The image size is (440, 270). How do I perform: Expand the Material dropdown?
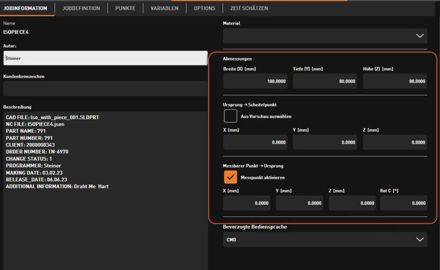coord(325,36)
